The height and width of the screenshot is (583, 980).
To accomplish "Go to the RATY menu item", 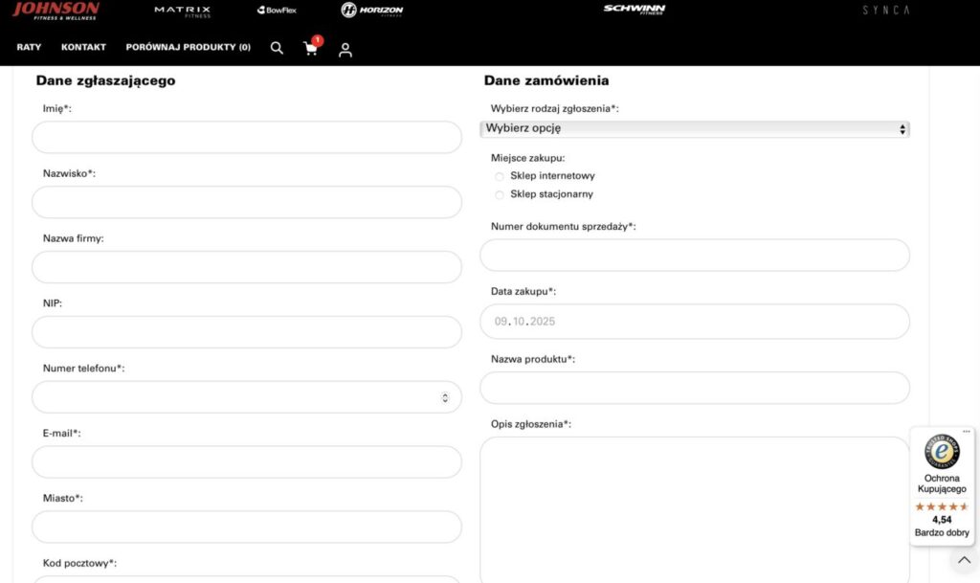I will [29, 47].
